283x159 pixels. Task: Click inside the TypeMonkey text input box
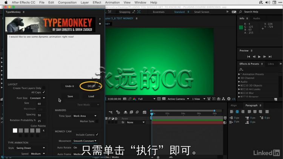pos(54,57)
